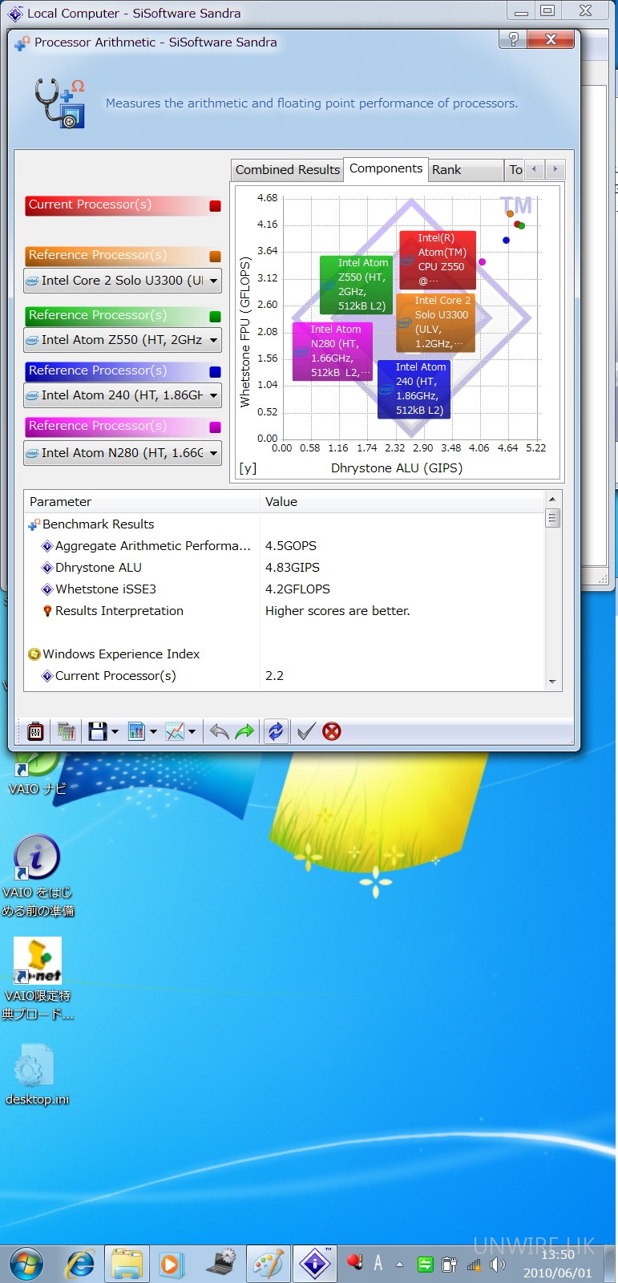Switch to the Combined Results tab
618x1283 pixels.
point(287,170)
